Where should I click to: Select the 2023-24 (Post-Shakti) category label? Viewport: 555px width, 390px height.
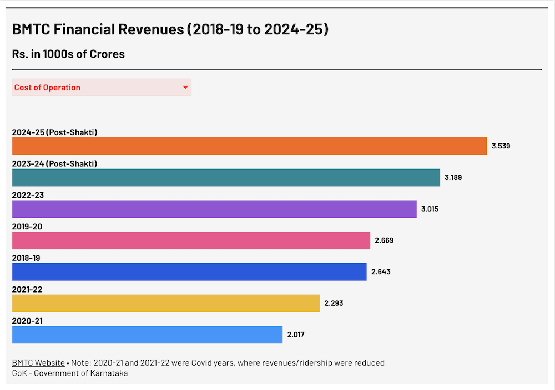(x=54, y=164)
